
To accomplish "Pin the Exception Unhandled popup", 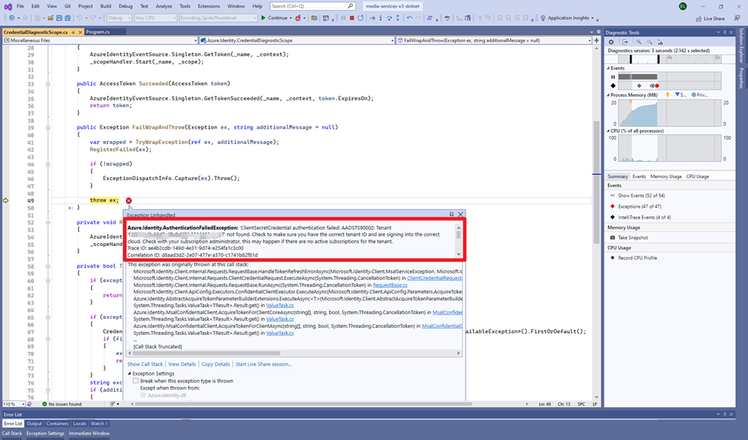I will 451,215.
